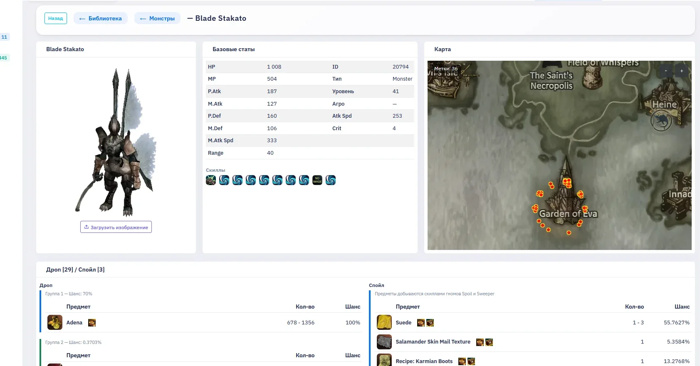Click the yellow Suede item icon
Viewport: 700px width, 366px height.
384,322
